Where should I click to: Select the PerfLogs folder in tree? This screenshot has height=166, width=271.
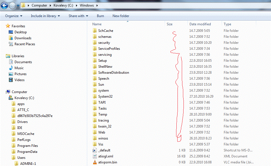(24, 140)
